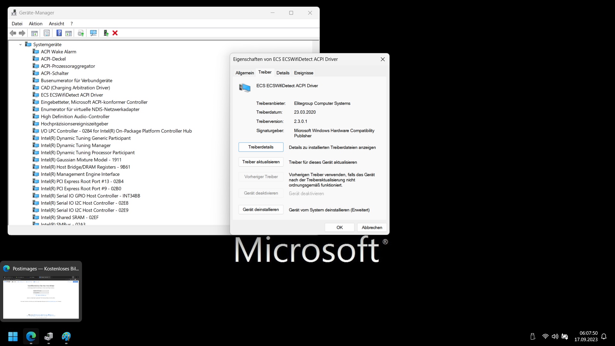Screen dimensions: 615x346
Task: Click the back navigation arrow icon
Action: (13, 33)
